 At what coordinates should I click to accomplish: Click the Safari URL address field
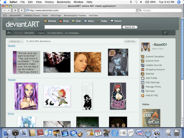tap(81, 10)
